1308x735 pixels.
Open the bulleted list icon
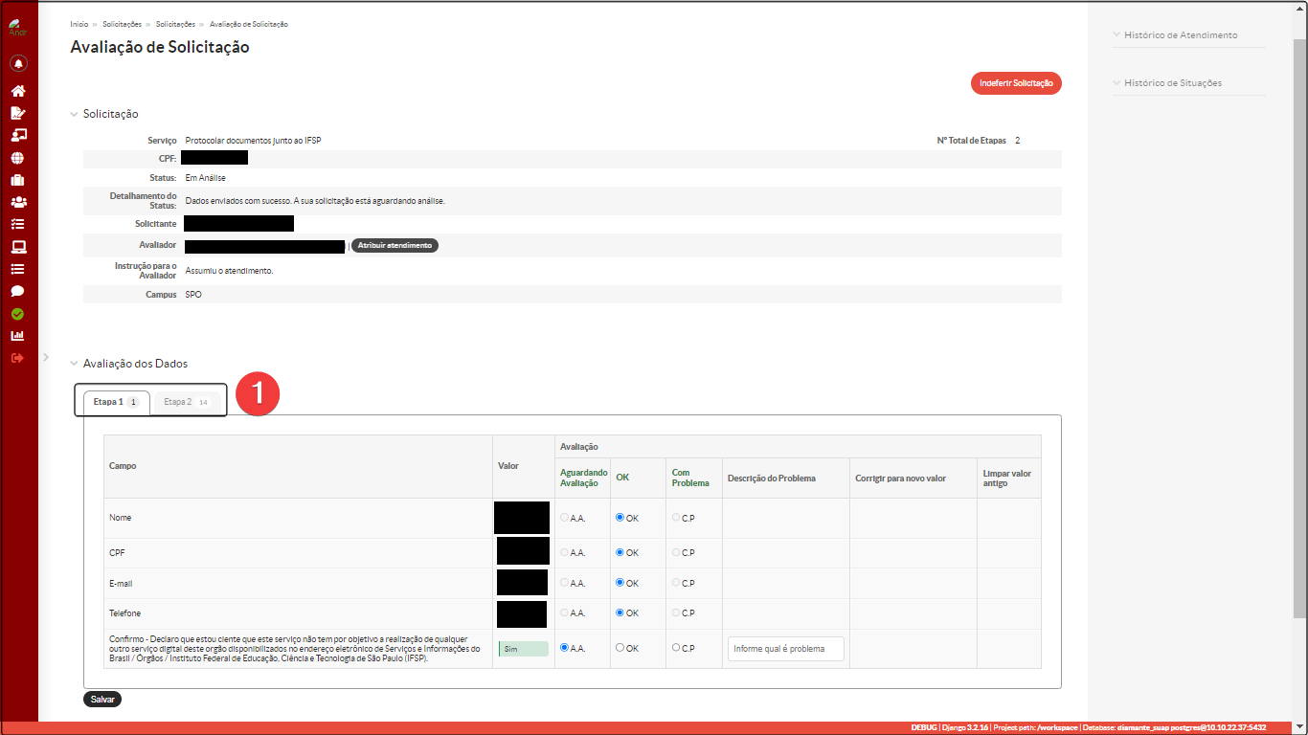pyautogui.click(x=18, y=269)
